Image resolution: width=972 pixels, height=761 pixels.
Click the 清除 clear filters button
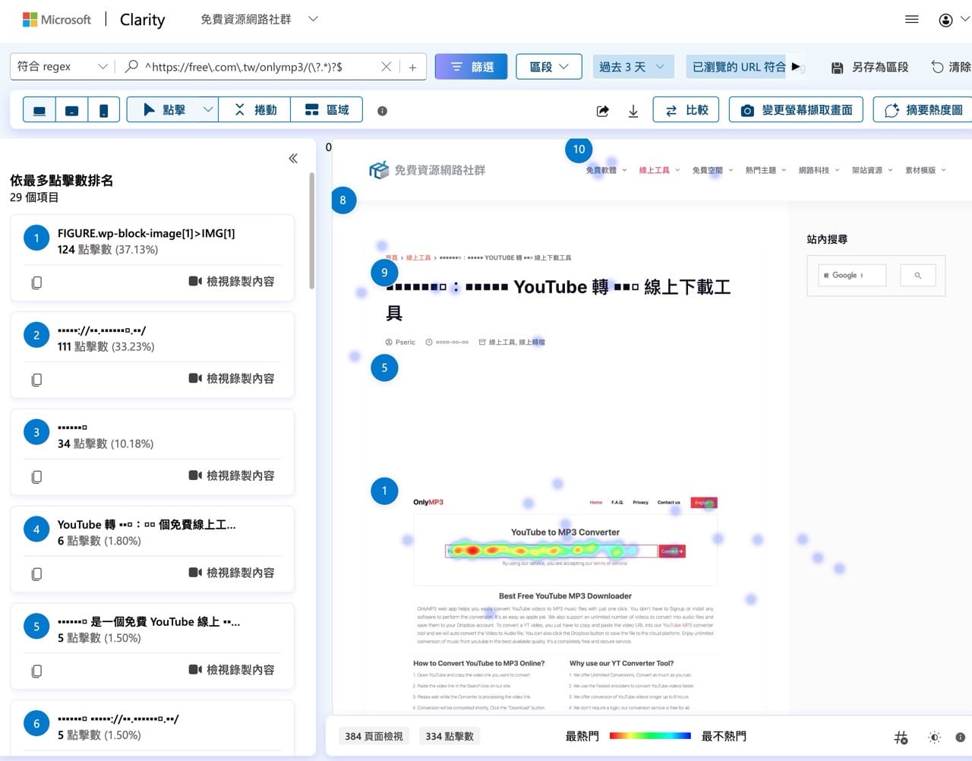pyautogui.click(x=951, y=67)
